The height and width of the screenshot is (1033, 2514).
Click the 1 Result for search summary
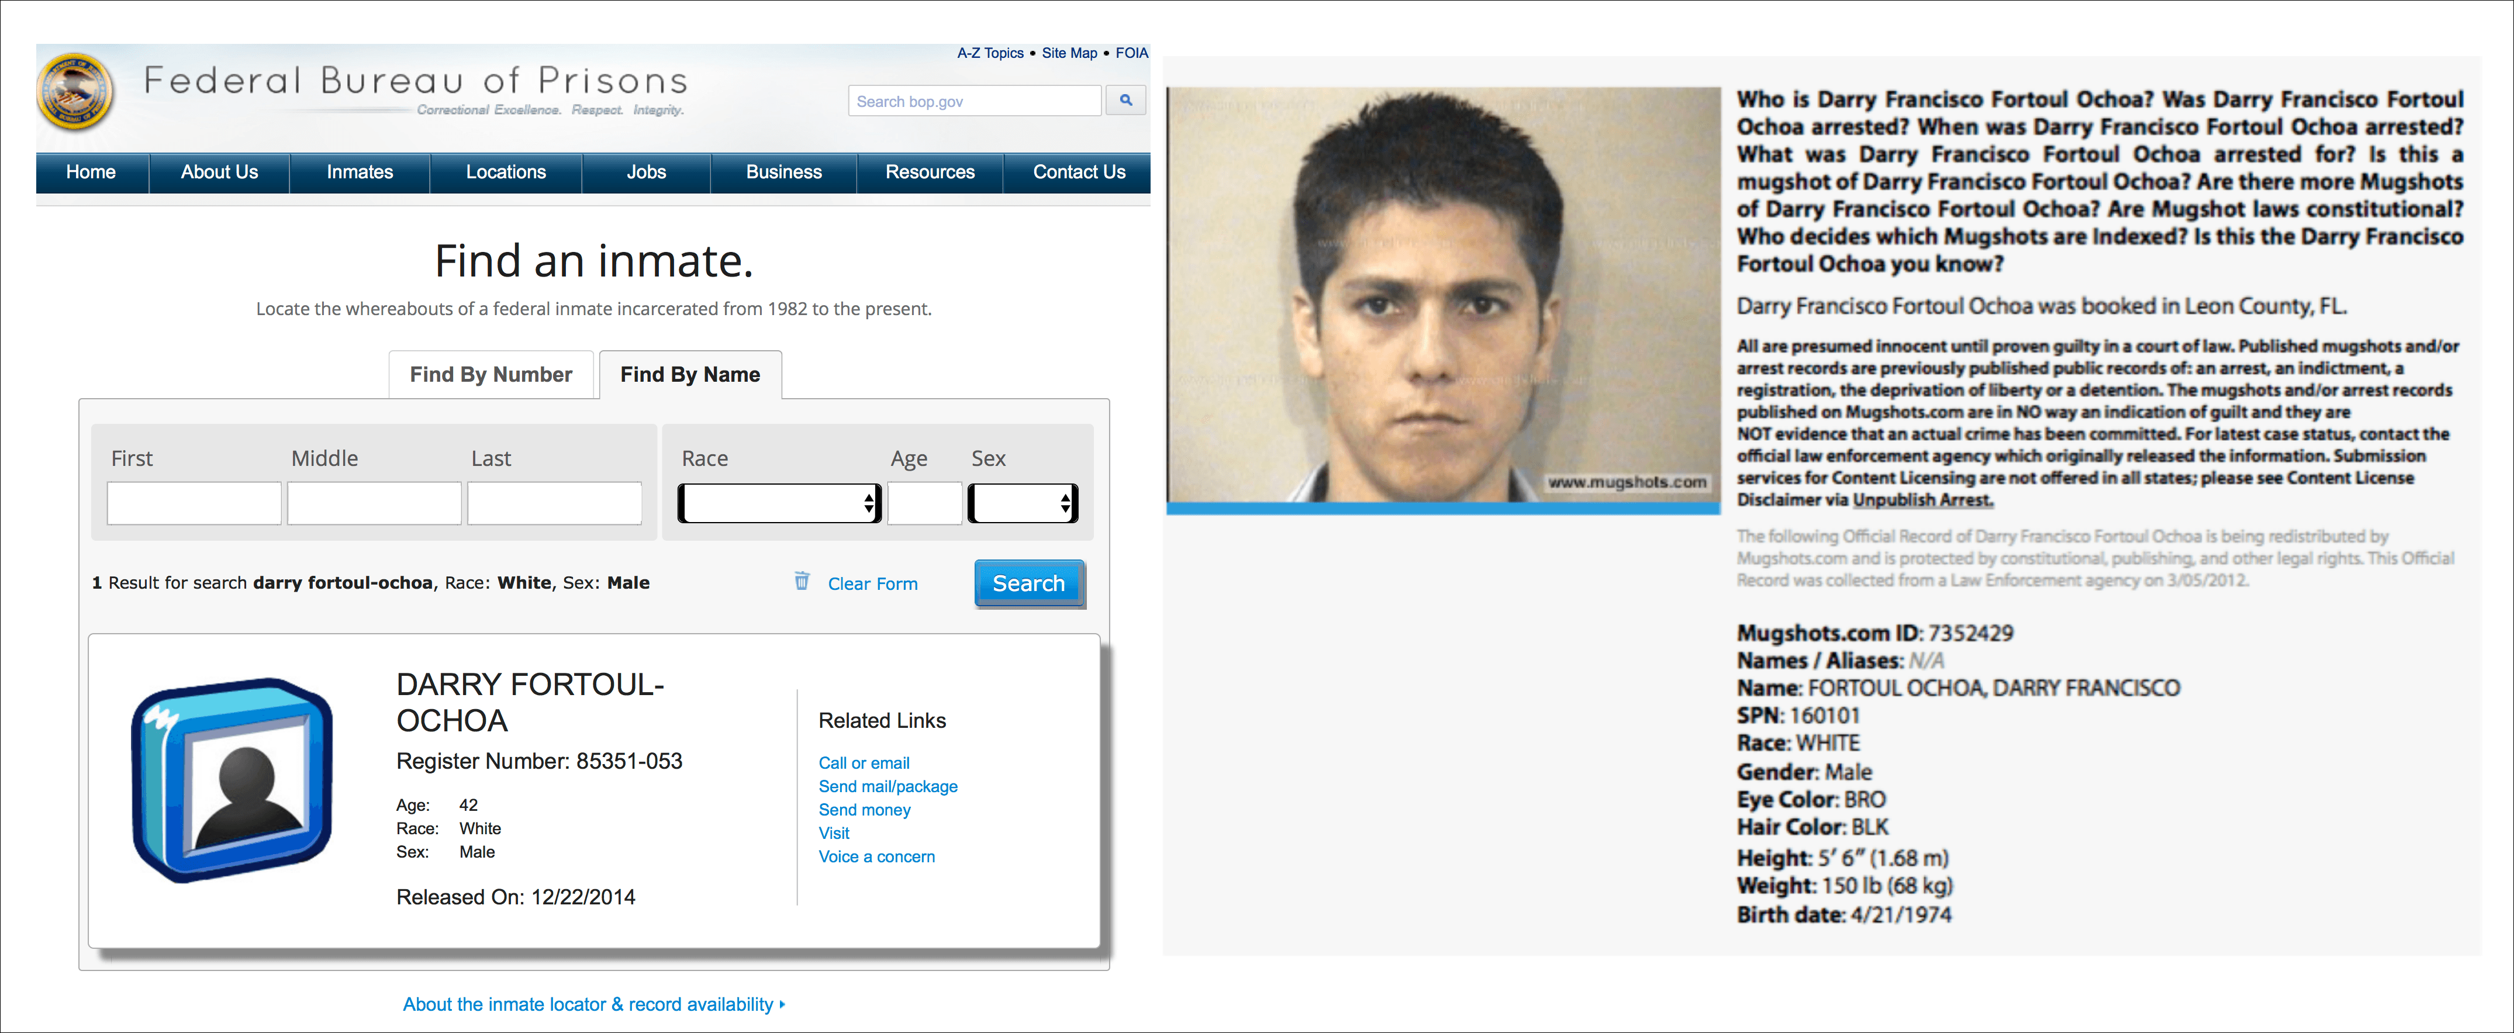pos(371,583)
